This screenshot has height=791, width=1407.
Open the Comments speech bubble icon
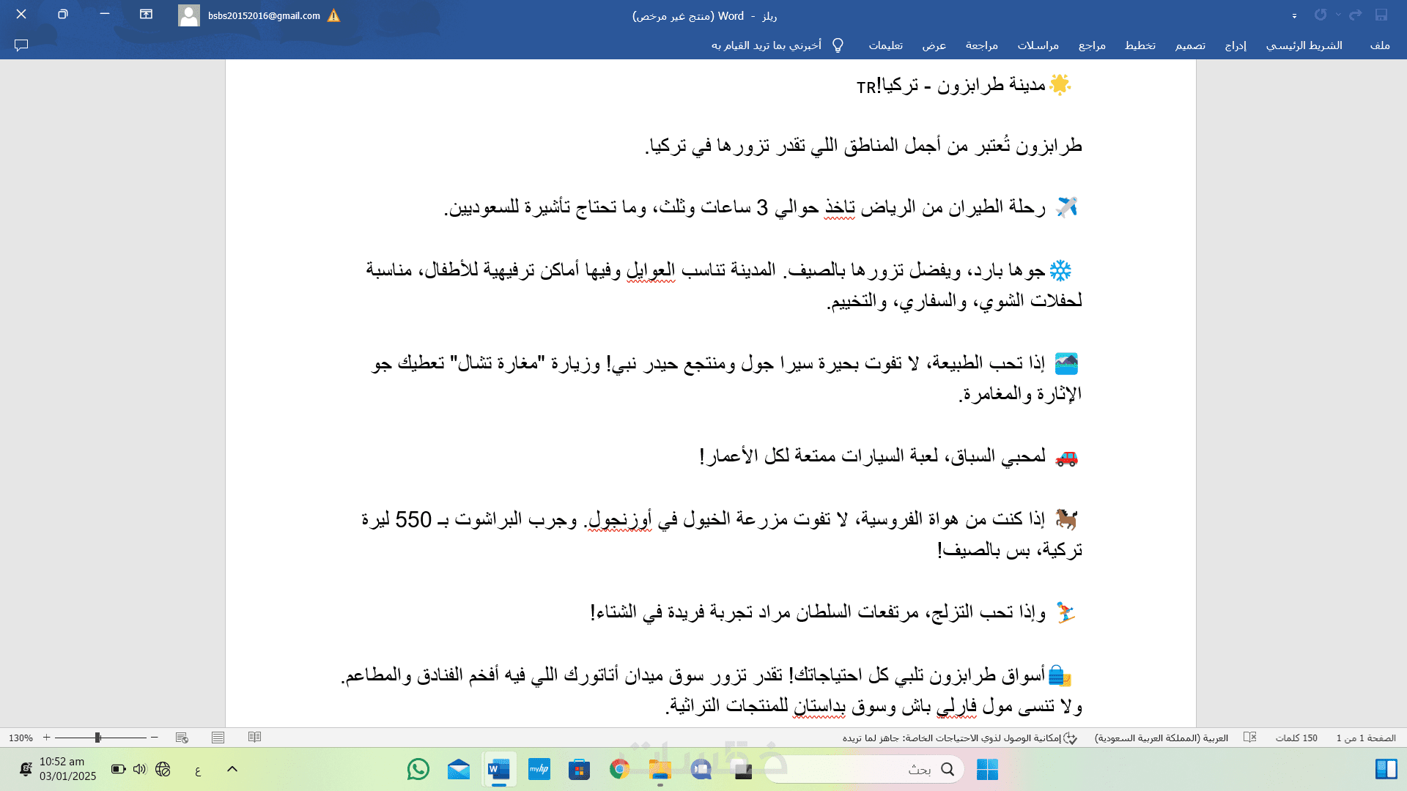pos(21,45)
